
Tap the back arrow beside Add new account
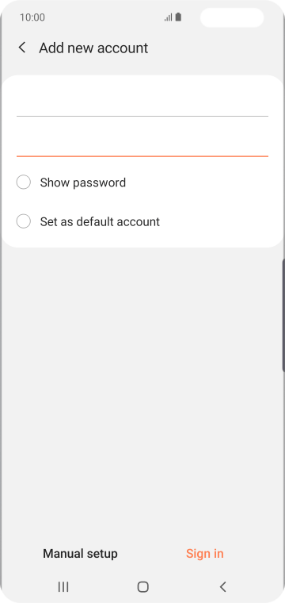22,48
